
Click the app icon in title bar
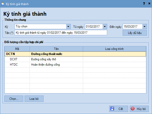click(x=3, y=4)
